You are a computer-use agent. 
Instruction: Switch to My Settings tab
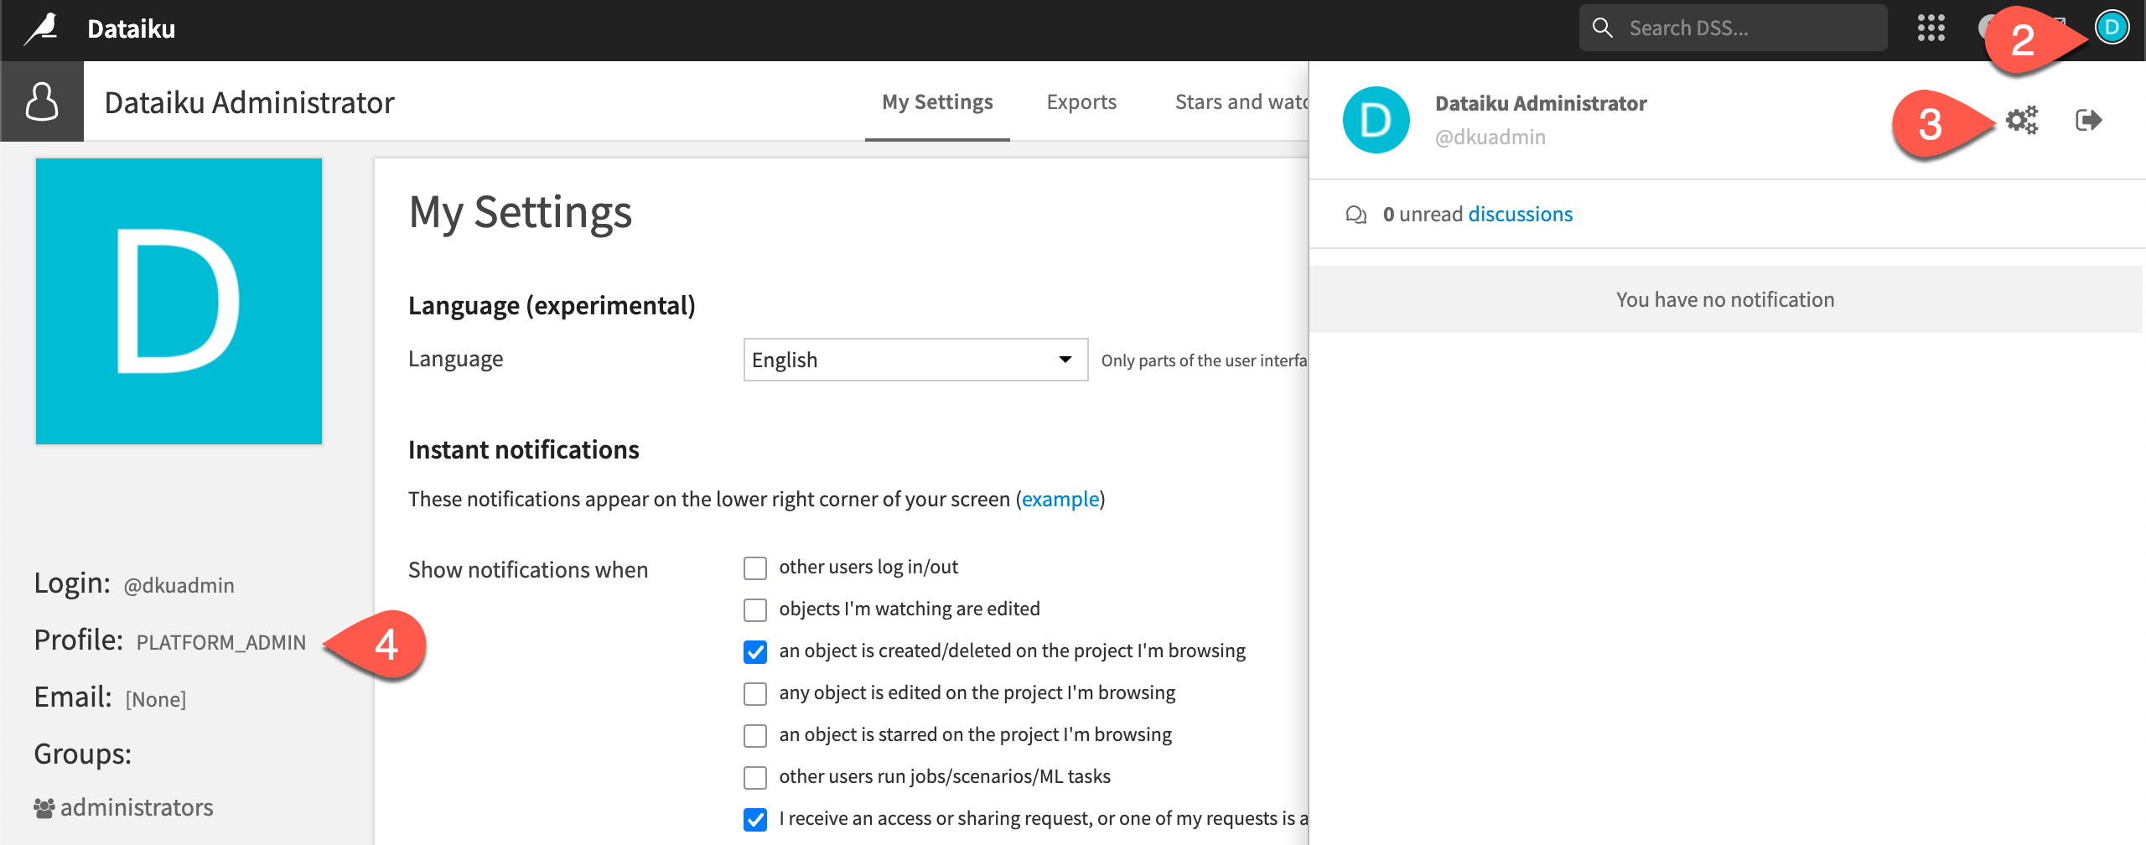tap(937, 102)
